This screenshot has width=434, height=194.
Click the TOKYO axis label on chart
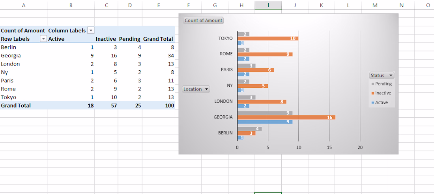click(226, 38)
